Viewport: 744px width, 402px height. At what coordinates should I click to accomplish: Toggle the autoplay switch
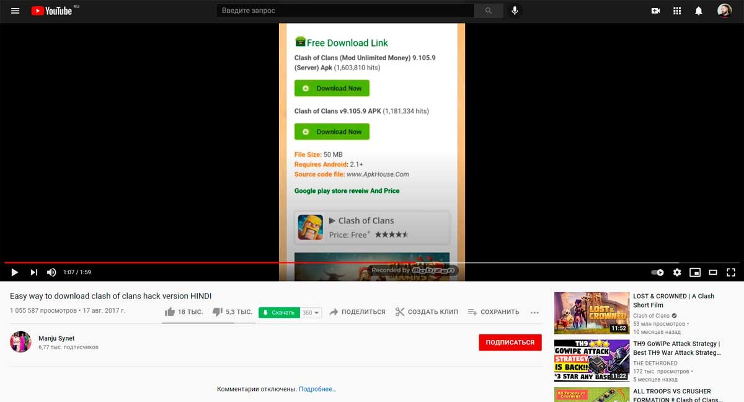(657, 272)
